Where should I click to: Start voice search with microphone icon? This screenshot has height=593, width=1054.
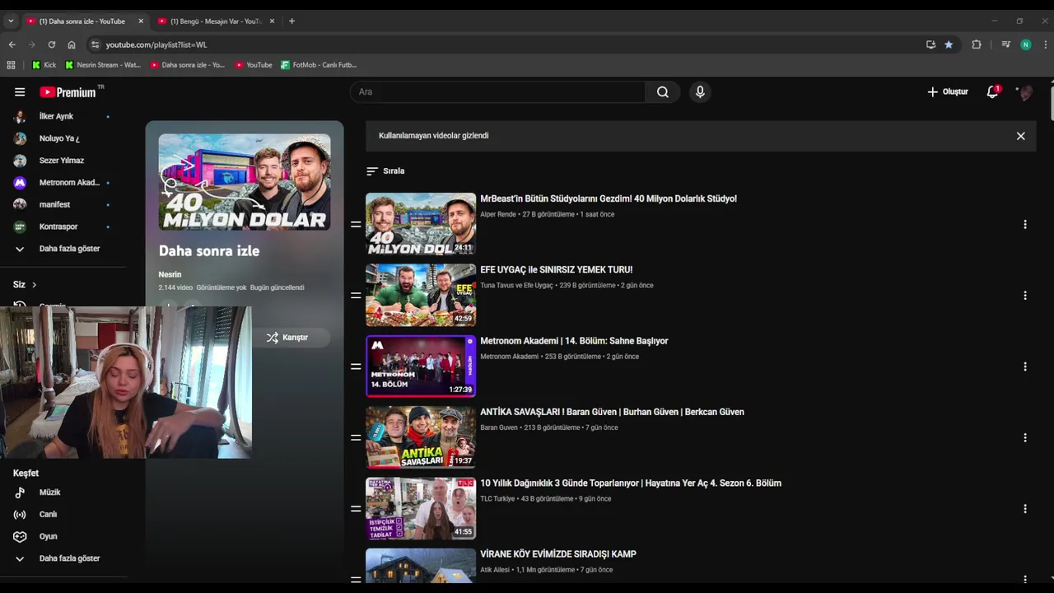click(700, 92)
